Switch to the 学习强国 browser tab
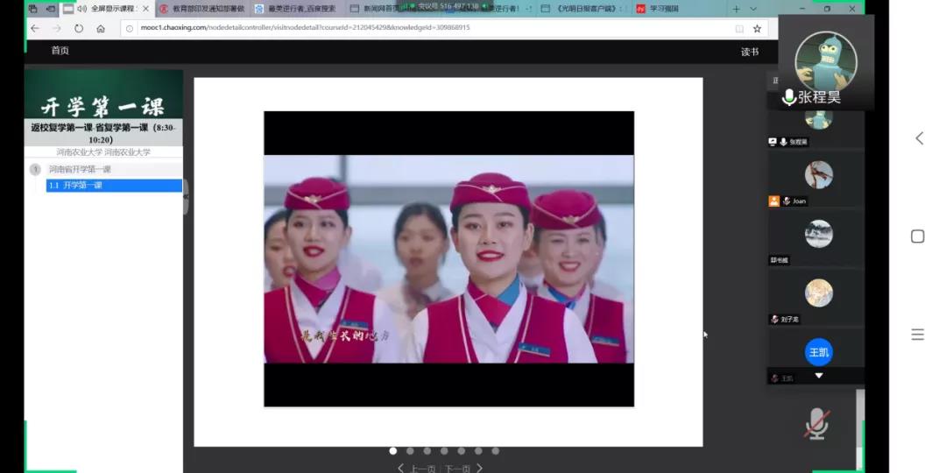 pyautogui.click(x=664, y=9)
